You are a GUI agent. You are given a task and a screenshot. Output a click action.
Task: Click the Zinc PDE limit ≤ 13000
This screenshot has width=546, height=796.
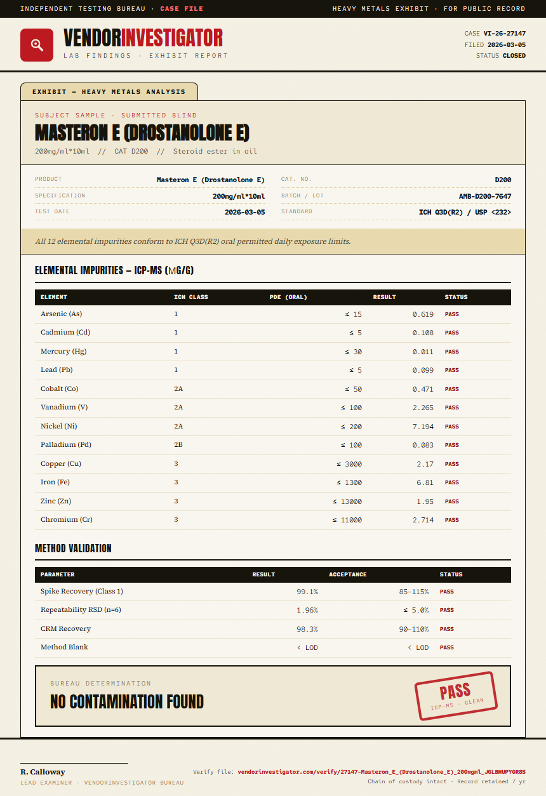coord(347,501)
